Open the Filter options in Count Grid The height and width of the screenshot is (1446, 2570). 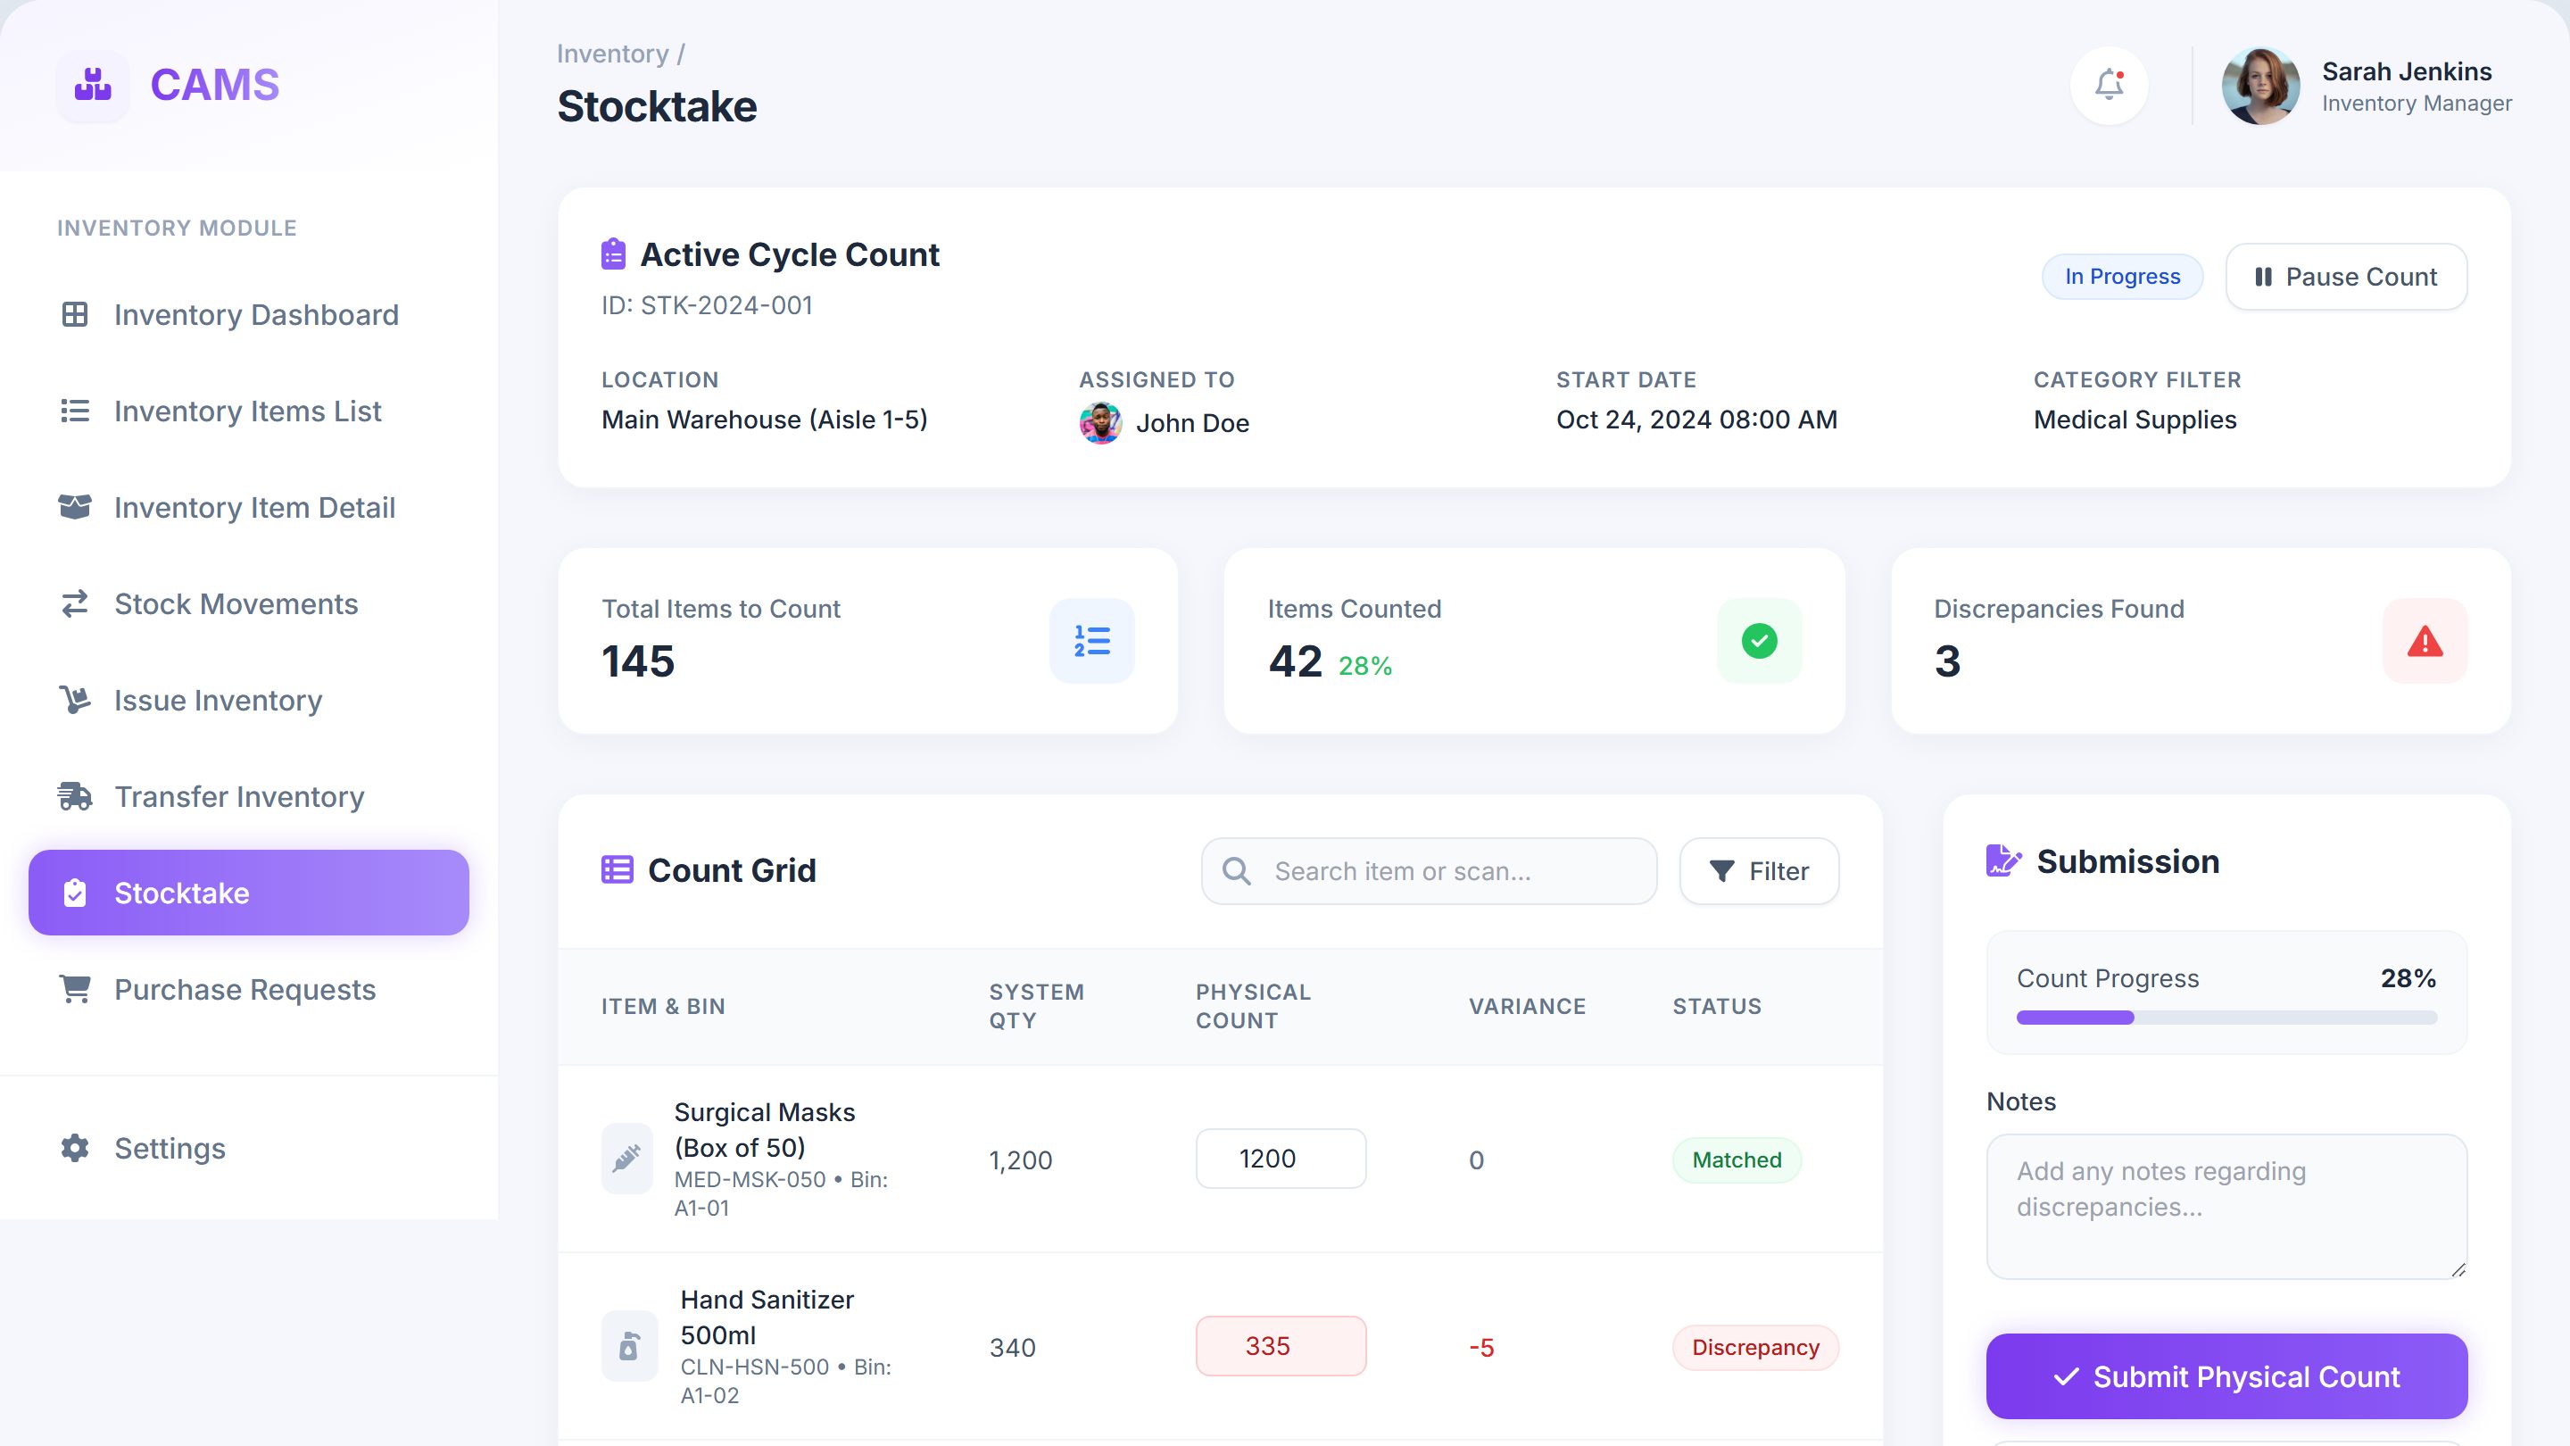tap(1760, 871)
